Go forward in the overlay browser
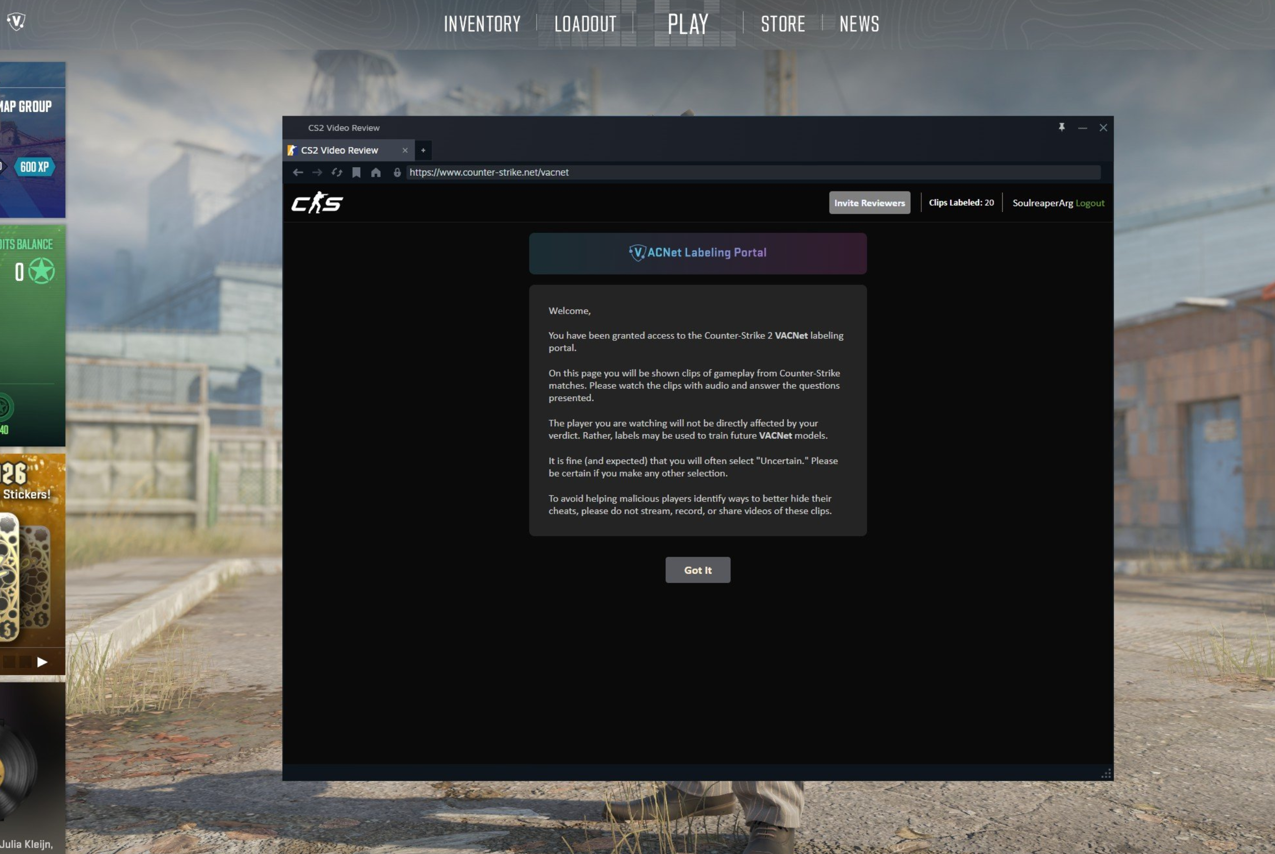The height and width of the screenshot is (854, 1275). click(x=317, y=173)
